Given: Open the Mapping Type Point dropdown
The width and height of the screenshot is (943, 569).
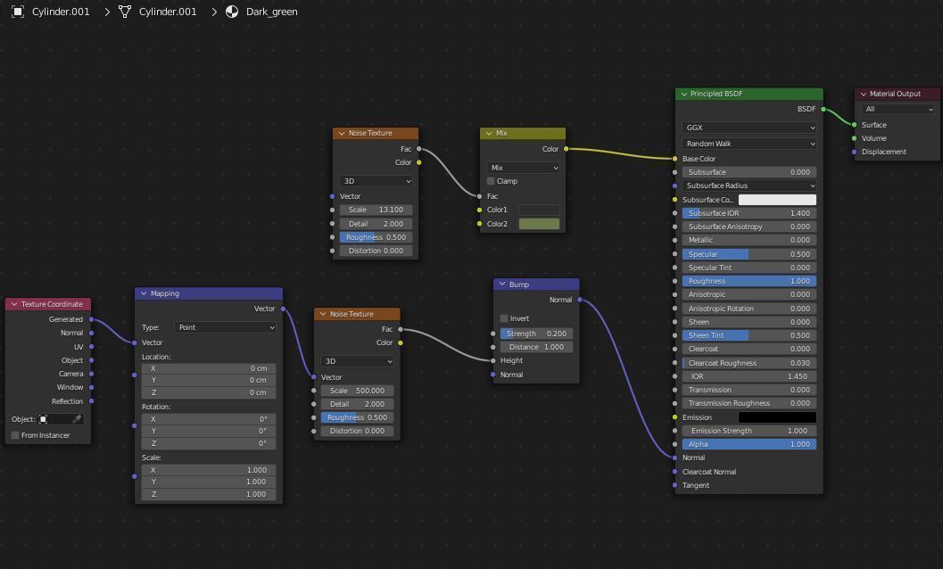Looking at the screenshot, I should [x=225, y=327].
